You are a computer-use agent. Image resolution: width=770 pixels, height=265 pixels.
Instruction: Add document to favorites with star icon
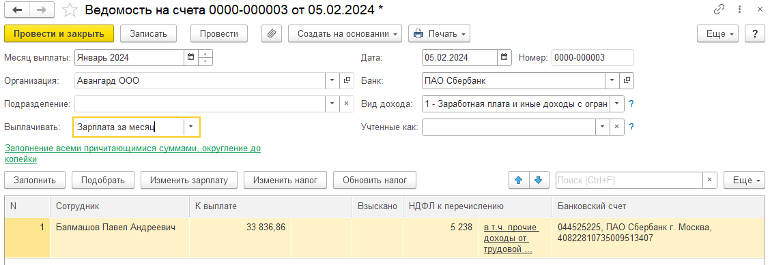click(x=71, y=10)
